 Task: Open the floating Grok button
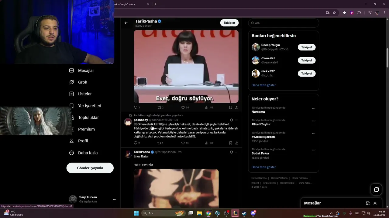point(376,190)
